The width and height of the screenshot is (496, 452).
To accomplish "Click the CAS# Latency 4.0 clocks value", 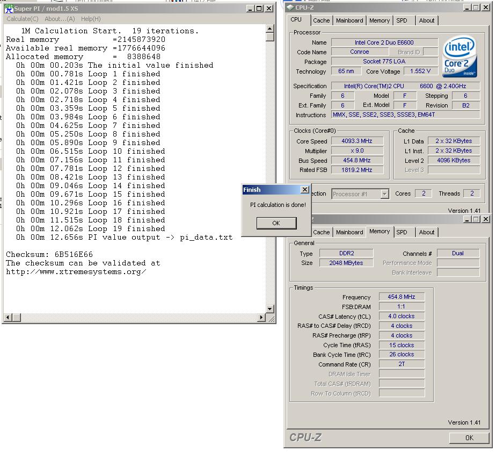I will 402,316.
